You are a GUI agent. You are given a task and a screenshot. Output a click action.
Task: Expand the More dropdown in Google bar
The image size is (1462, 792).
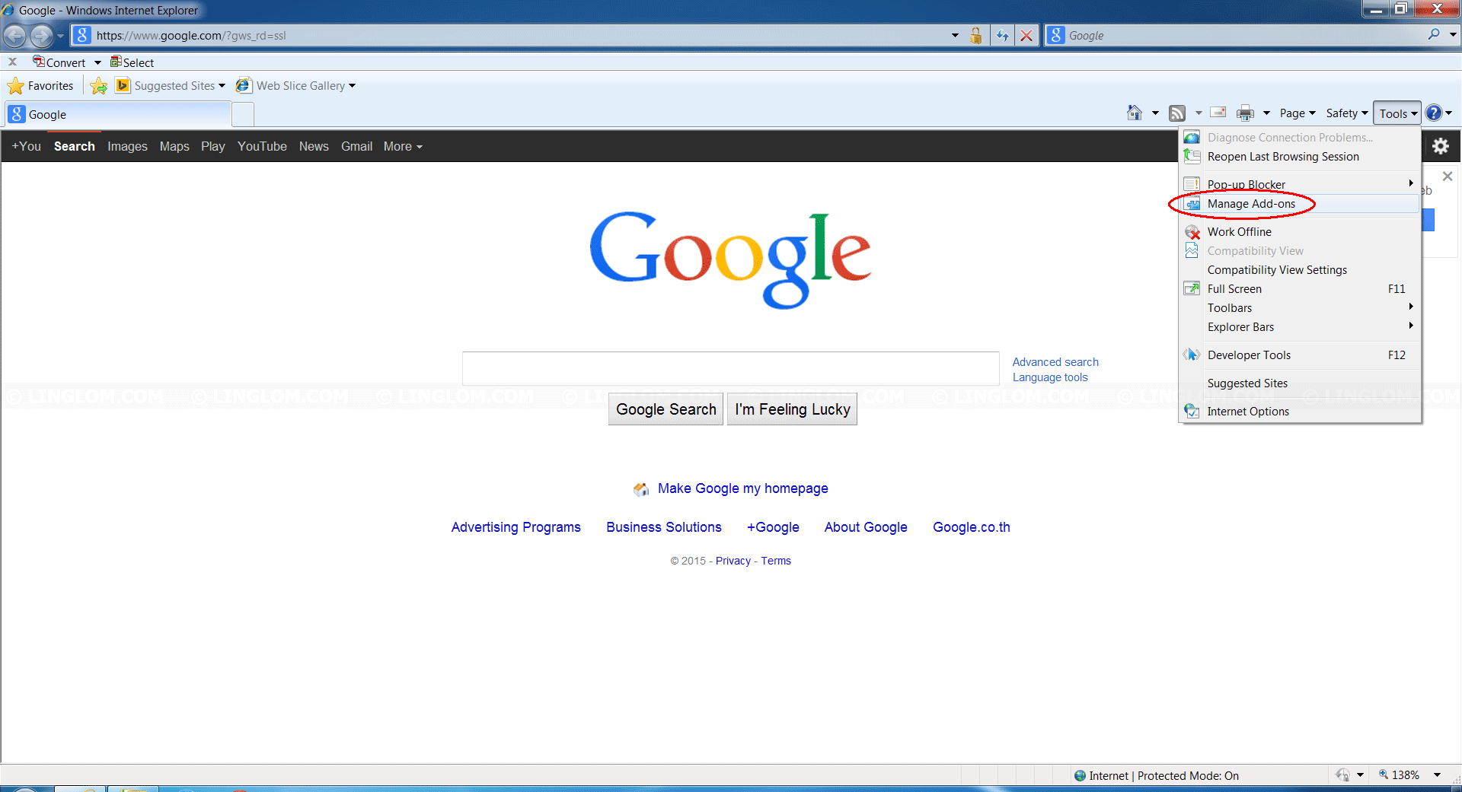click(403, 146)
